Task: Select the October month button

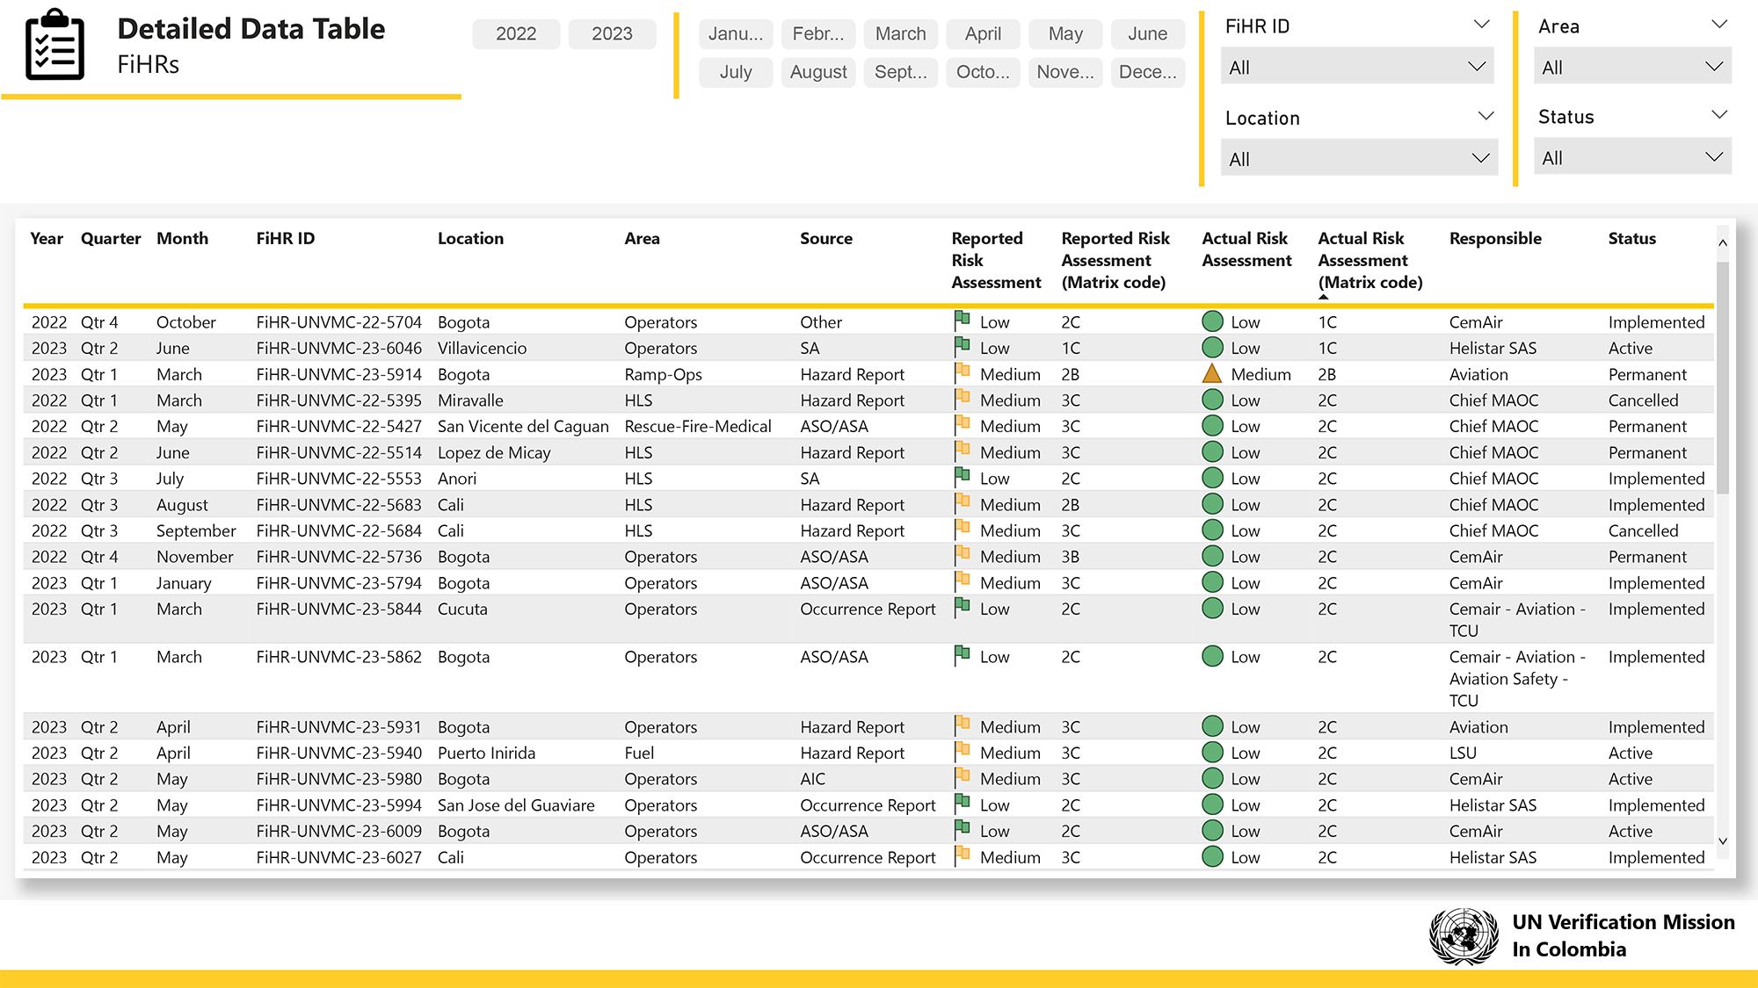Action: point(983,72)
